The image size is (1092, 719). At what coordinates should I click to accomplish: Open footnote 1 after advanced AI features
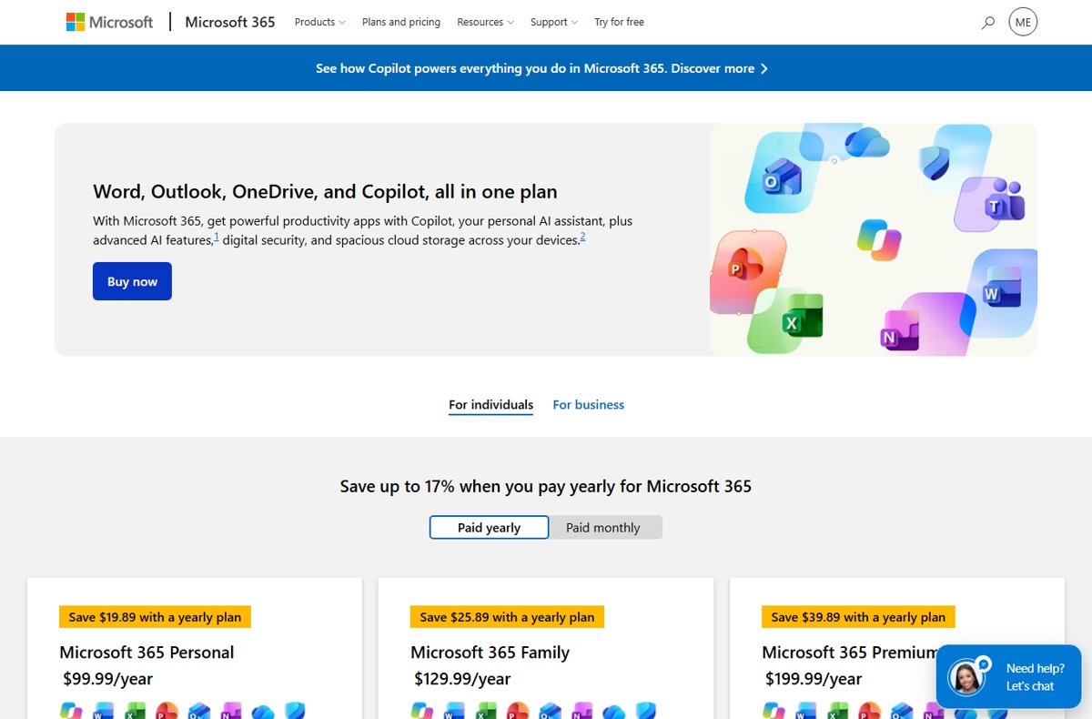tap(217, 238)
